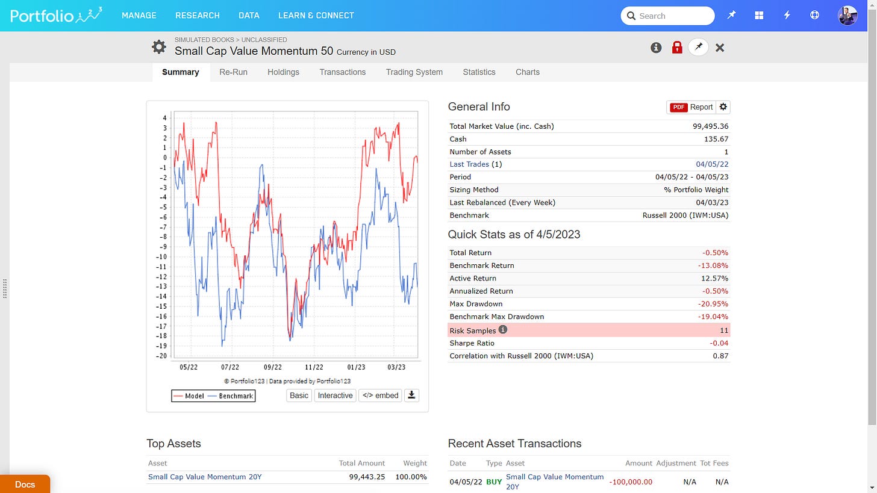Viewport: 877px width, 493px height.
Task: Open the RESEARCH menu
Action: point(198,16)
